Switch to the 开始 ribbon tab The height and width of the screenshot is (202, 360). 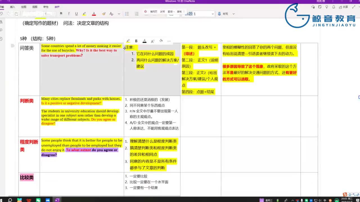[2, 7]
